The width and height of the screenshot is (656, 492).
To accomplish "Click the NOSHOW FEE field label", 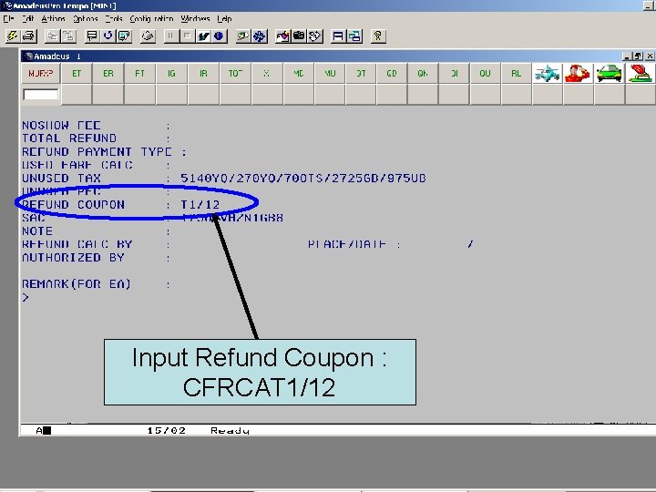I will (x=61, y=125).
